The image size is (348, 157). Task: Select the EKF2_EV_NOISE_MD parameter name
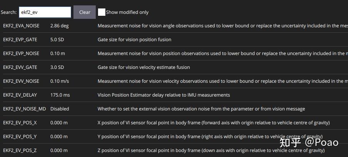pyautogui.click(x=24, y=109)
